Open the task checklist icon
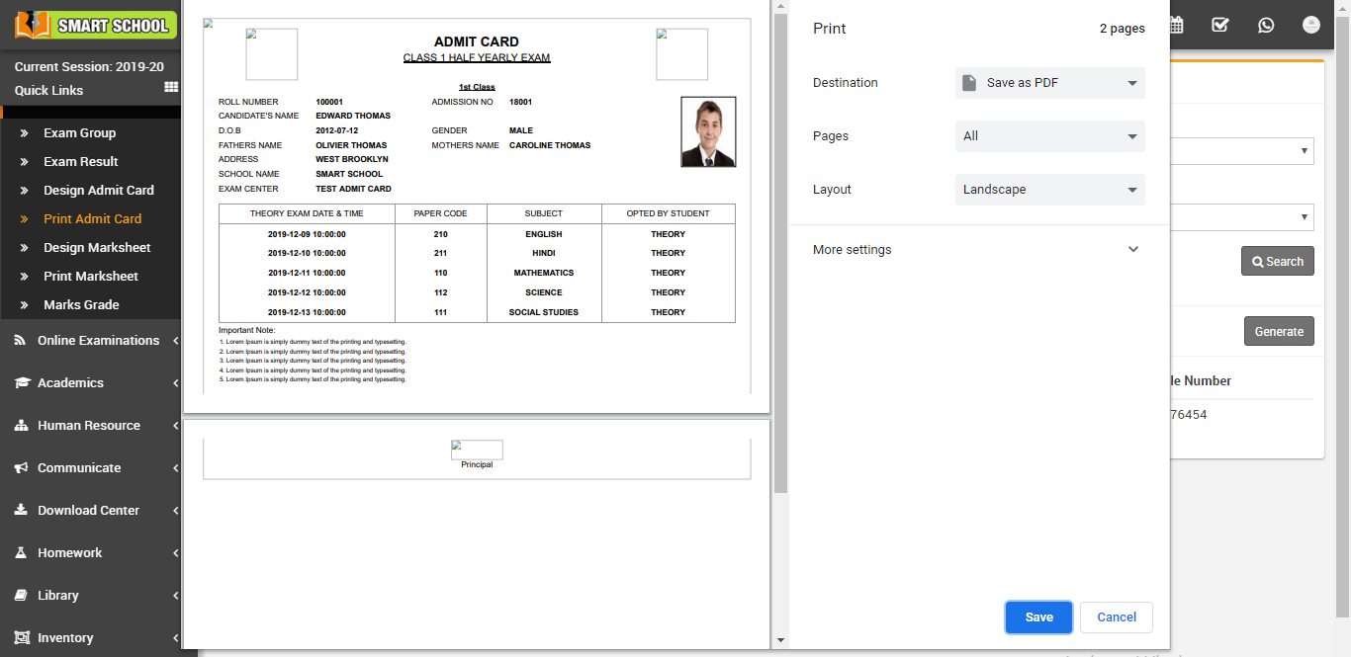The width and height of the screenshot is (1351, 657). 1220,26
